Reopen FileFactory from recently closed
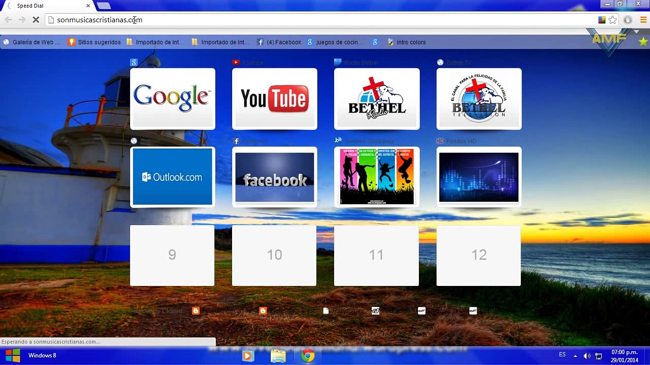 (391, 311)
